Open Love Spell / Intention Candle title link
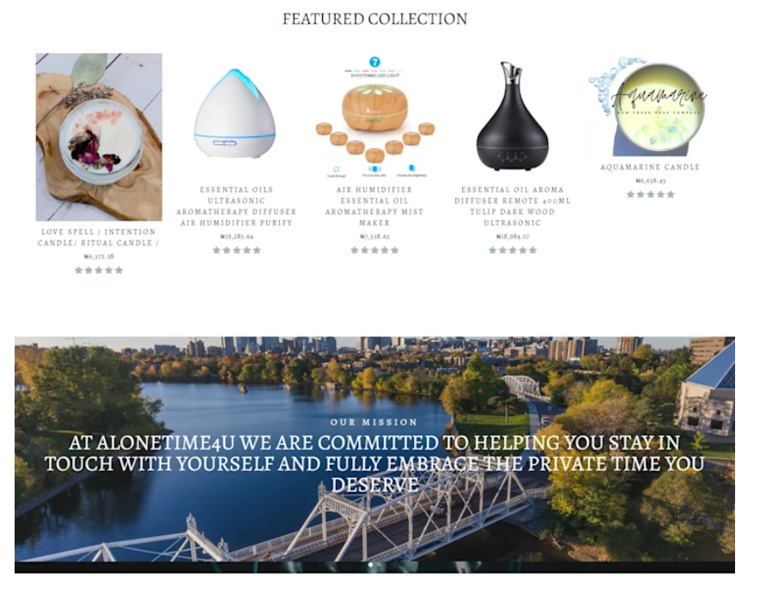Screen dimensions: 766x596 99,237
